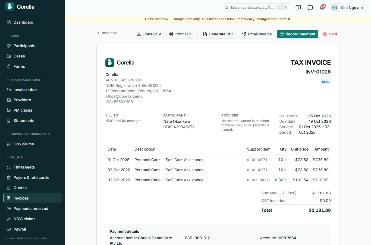
Task: Open NDIS claims page
Action: [x=33, y=219]
